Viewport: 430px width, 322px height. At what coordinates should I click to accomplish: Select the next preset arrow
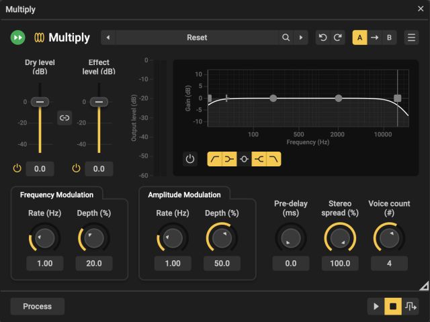301,38
